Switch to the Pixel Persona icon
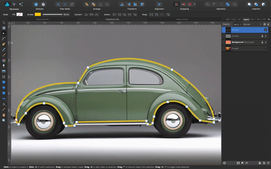This screenshot has width=271, height=169. coord(14,4)
